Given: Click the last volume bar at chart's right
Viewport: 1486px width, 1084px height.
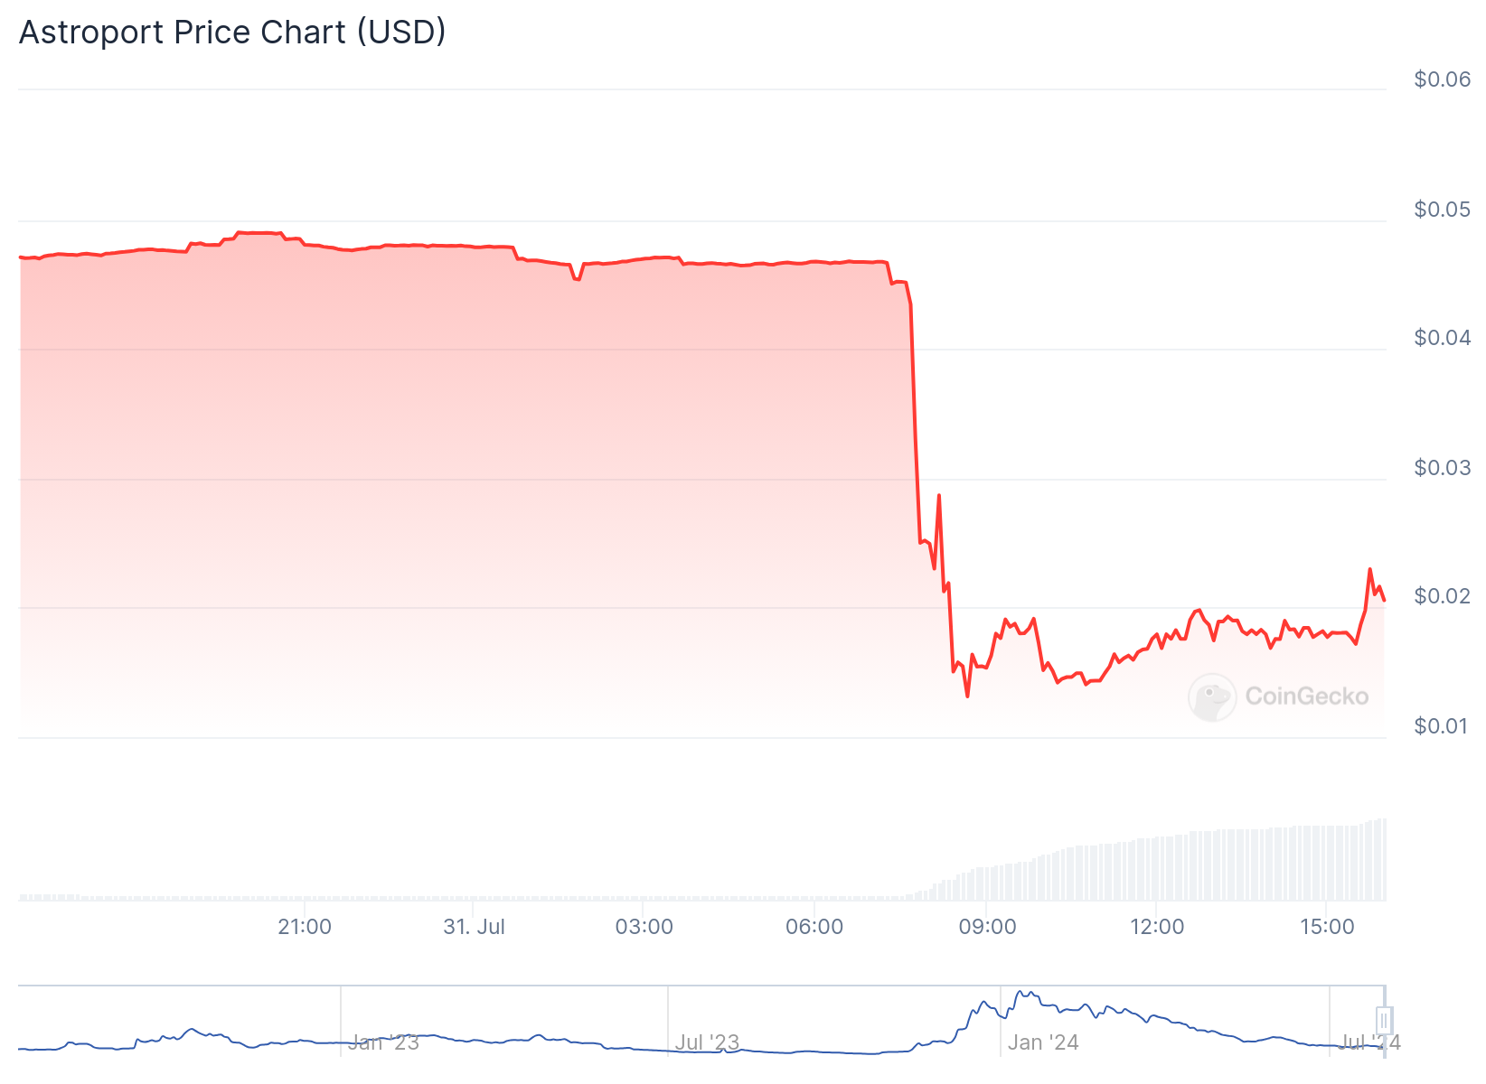Looking at the screenshot, I should (x=1383, y=859).
